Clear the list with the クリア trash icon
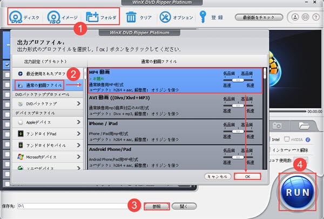324x219 pixels. 131,17
